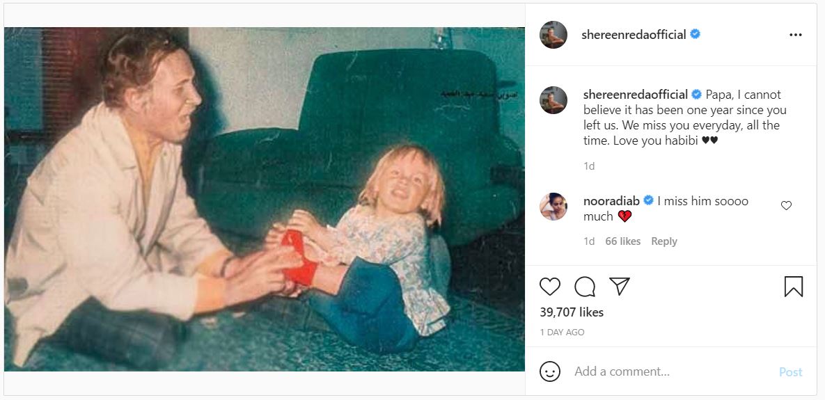Click the vintage father and child photo
Viewport: 825px width, 400px height.
[265, 199]
